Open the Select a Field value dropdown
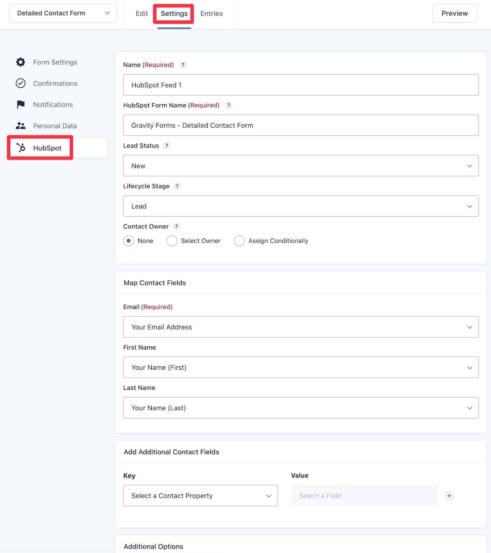 coord(364,496)
